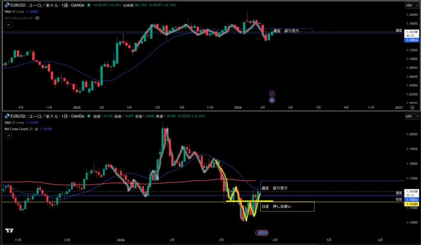Screen dimensions: 421x245
Task: Open the economic event markers cluster on daily chart
Action: pos(261,233)
